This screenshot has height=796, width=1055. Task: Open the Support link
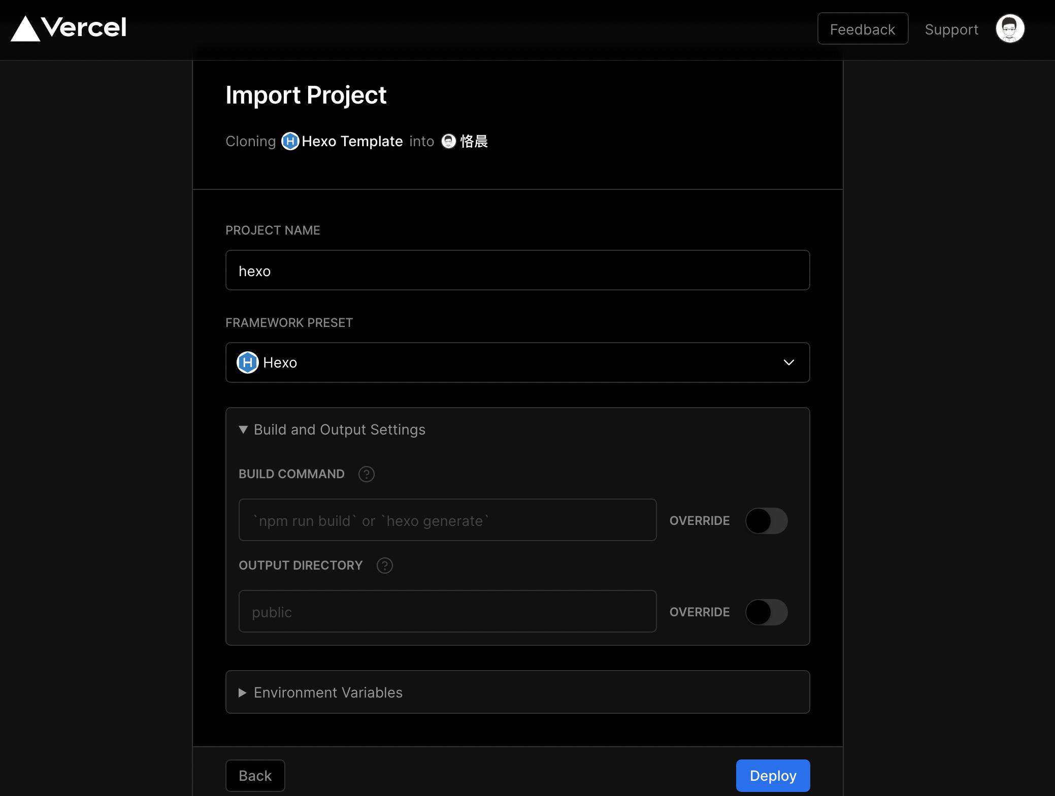pos(951,29)
